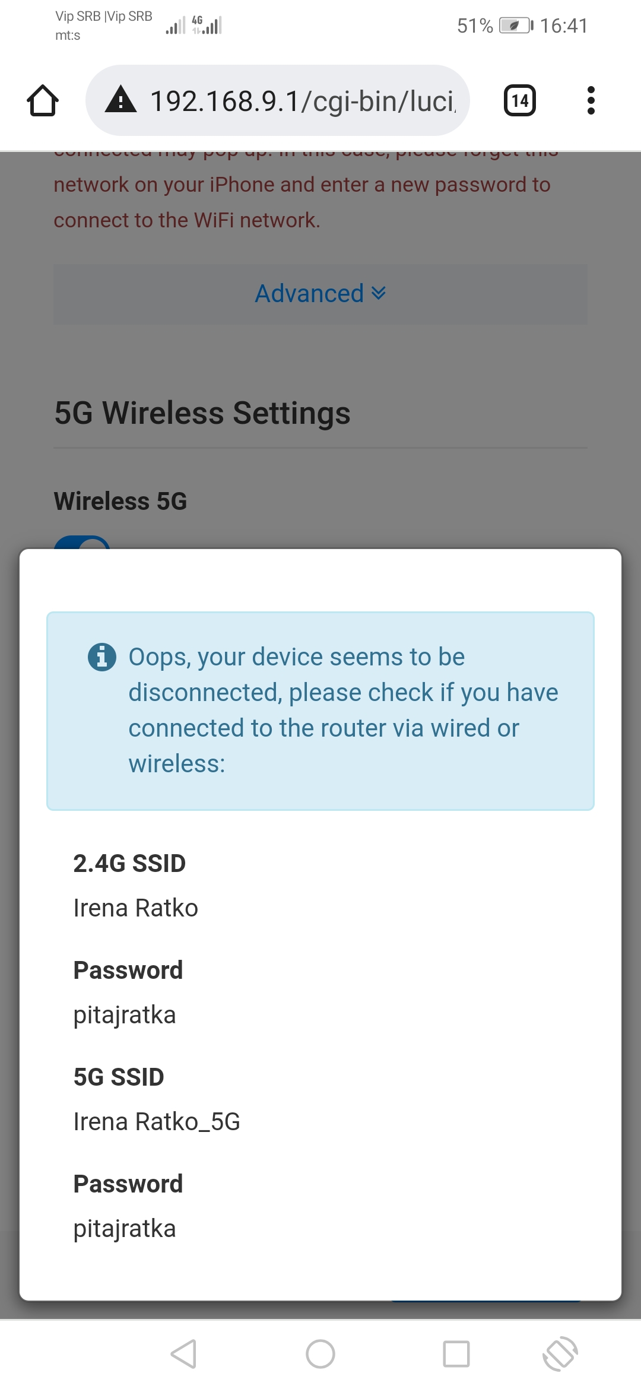Toggle the Wireless 5G switch
Viewport: 641px width, 1389px height.
click(x=82, y=543)
